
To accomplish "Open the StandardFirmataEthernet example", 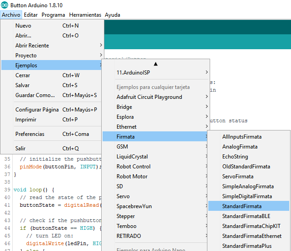I will (249, 236).
